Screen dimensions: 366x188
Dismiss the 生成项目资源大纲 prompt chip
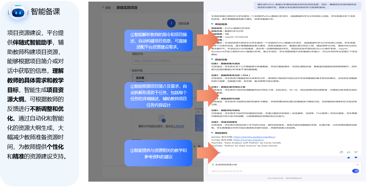pyautogui.click(x=357, y=165)
